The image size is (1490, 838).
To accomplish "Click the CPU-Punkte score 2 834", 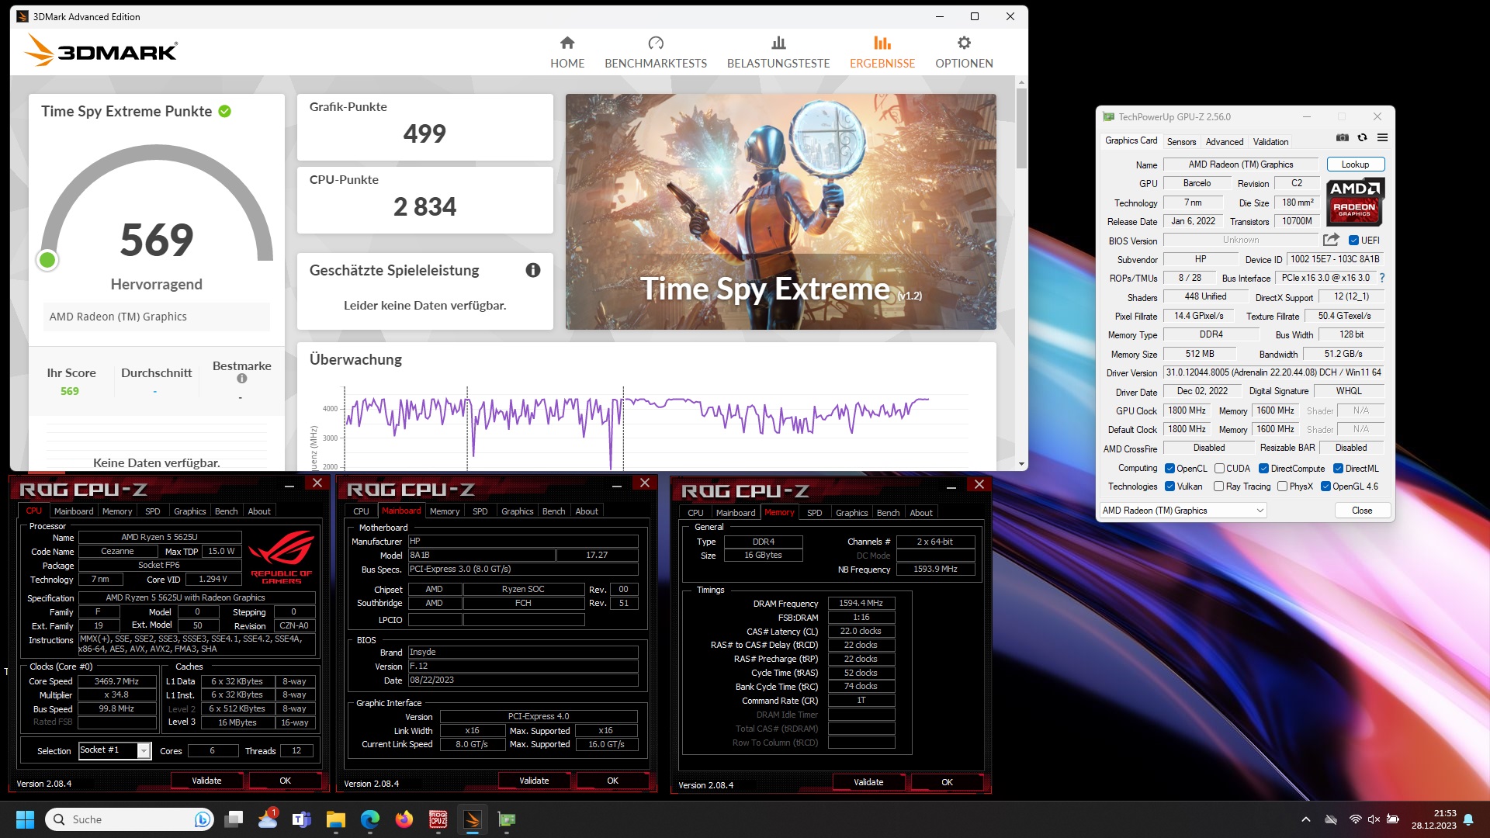I will pyautogui.click(x=424, y=207).
